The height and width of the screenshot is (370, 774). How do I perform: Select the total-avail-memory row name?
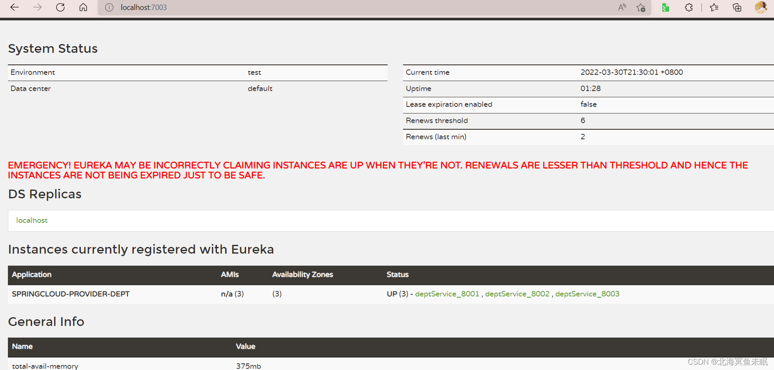pyautogui.click(x=45, y=366)
